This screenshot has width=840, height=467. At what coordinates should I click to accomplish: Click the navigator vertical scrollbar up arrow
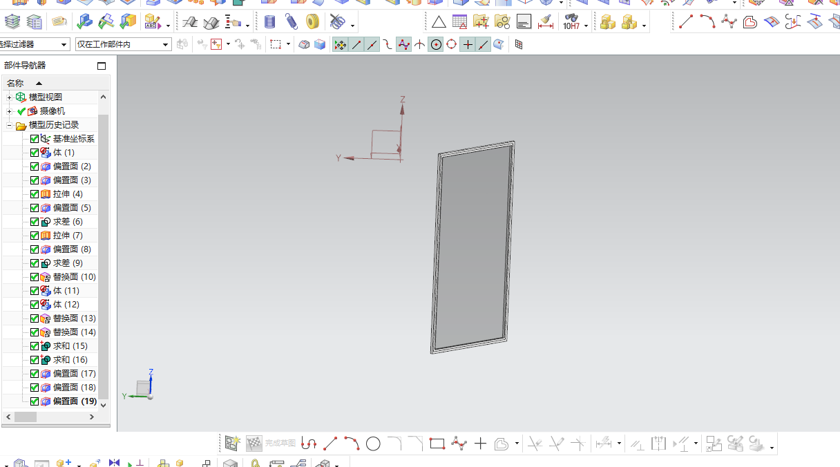104,97
